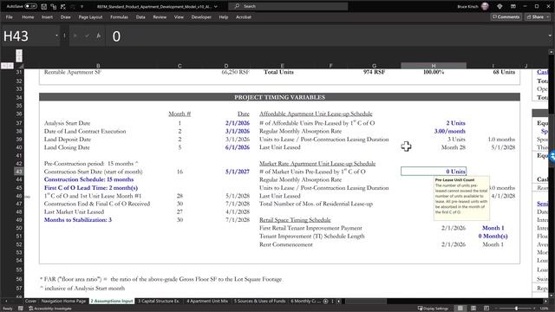Toggle the AutoSave switch
Image resolution: width=555 pixels, height=312 pixels.
click(x=31, y=6)
